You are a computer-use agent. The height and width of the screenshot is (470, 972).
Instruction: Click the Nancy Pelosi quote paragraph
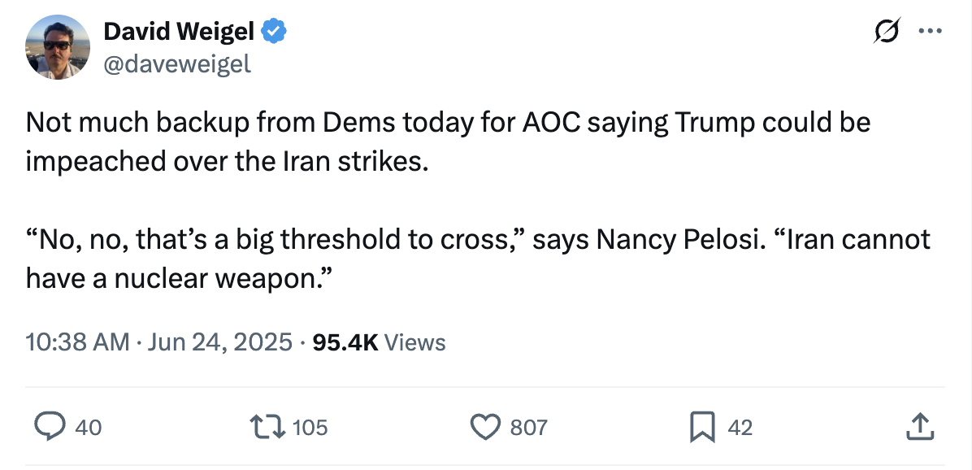[x=477, y=259]
